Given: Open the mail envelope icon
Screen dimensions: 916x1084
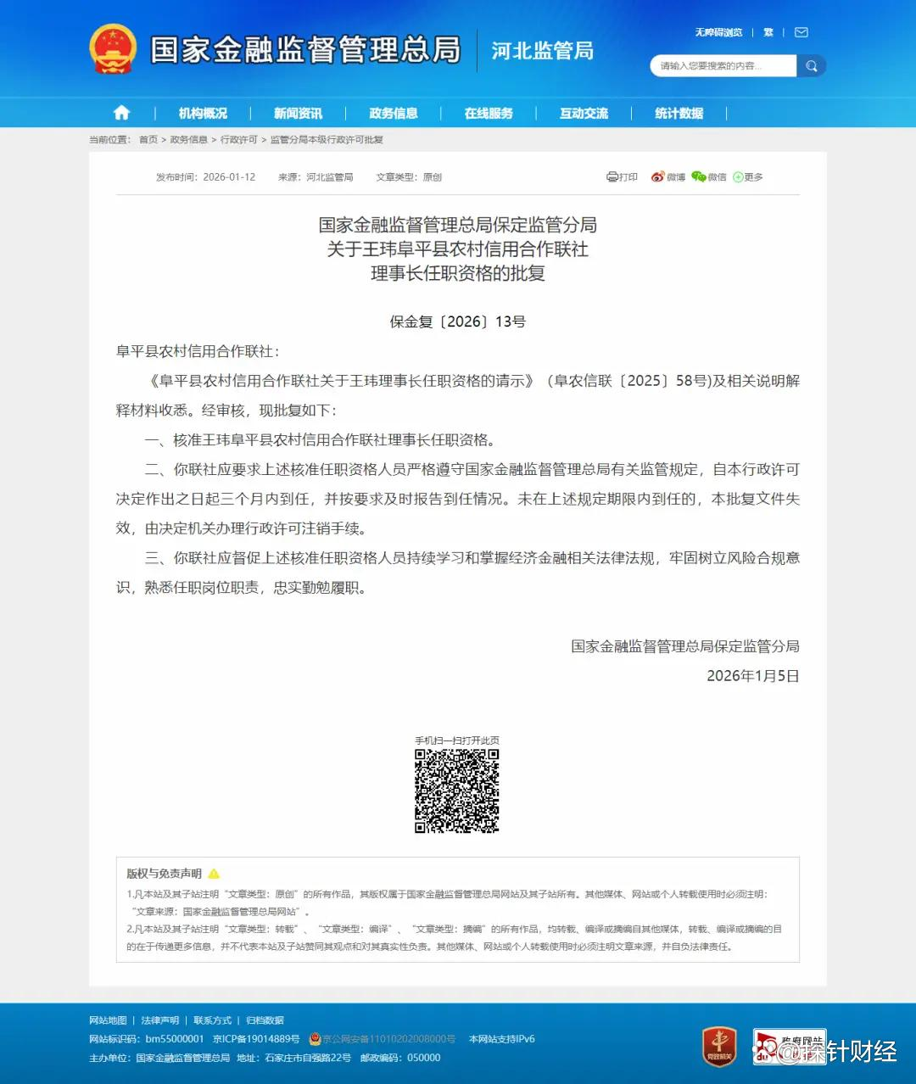Looking at the screenshot, I should click(x=801, y=32).
